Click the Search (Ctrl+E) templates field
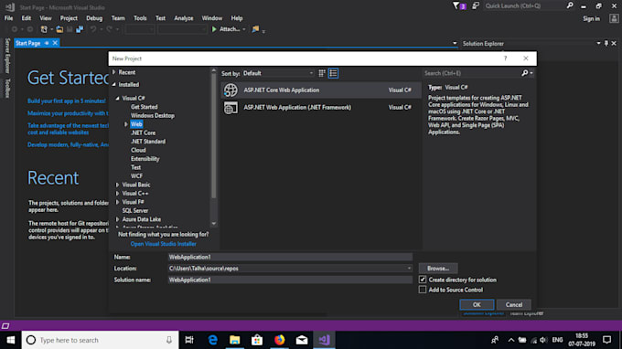 pos(472,73)
